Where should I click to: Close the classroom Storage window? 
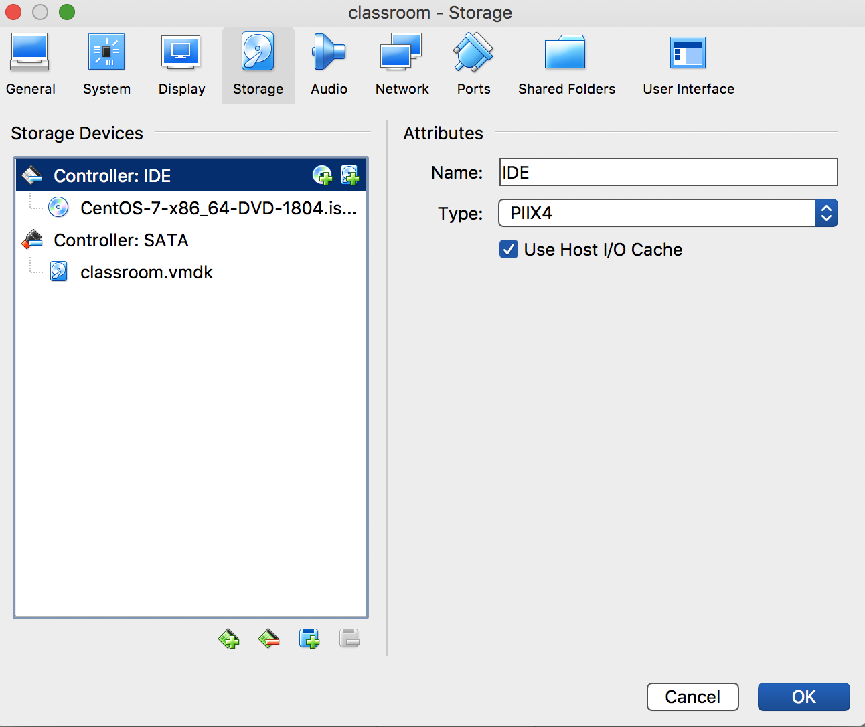click(13, 12)
